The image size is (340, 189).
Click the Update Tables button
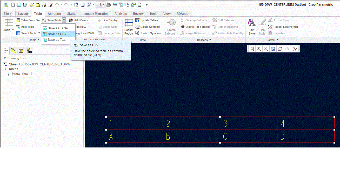(147, 20)
